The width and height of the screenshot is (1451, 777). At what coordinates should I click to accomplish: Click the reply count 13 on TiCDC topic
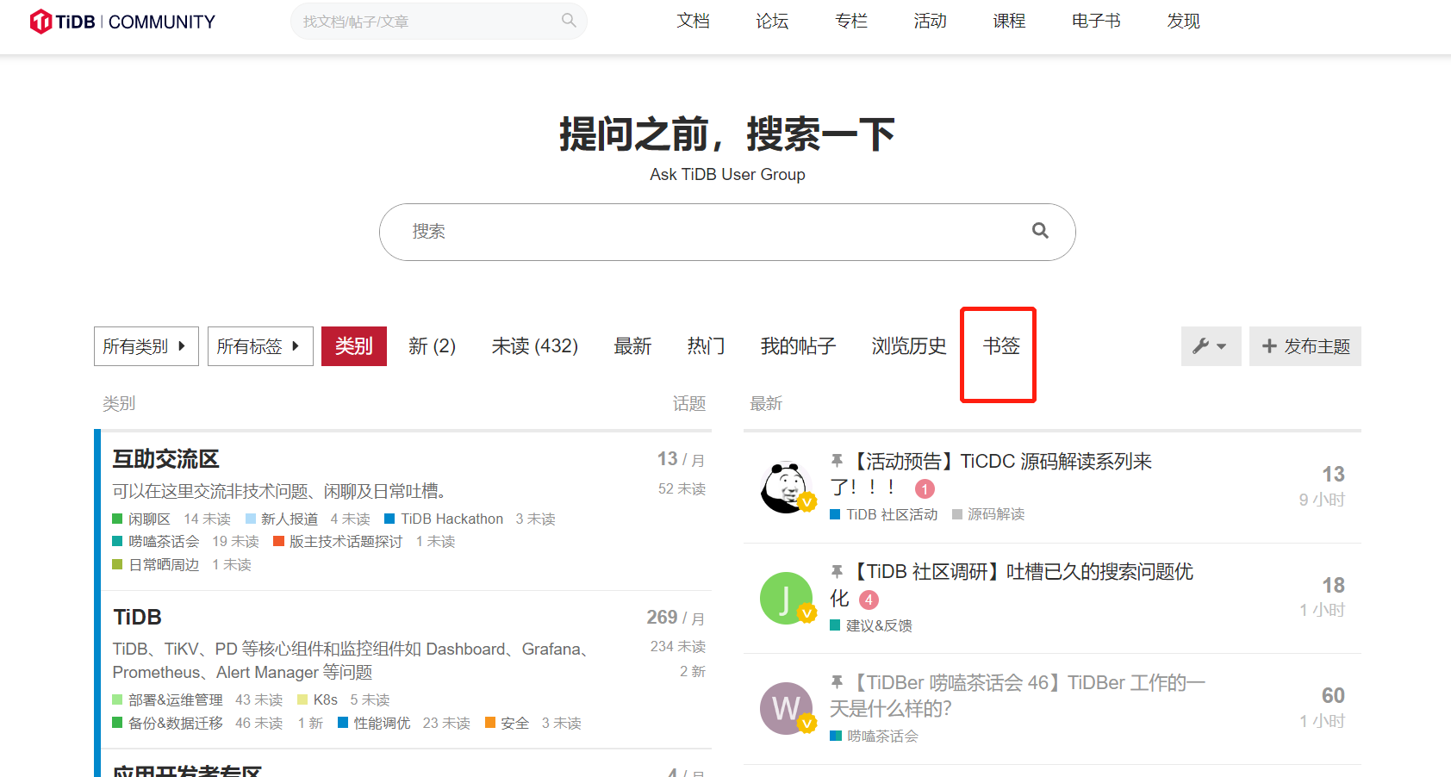(1334, 475)
